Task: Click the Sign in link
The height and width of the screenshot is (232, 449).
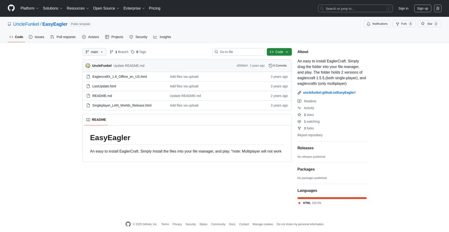Action: pos(403,8)
